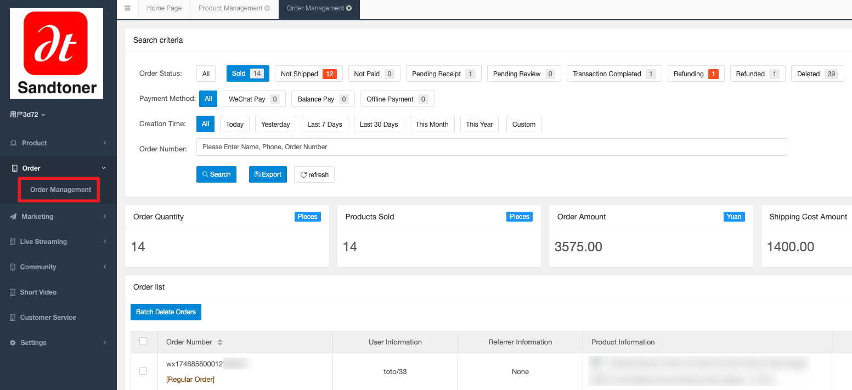
Task: Click the User Information column header
Action: [x=395, y=342]
